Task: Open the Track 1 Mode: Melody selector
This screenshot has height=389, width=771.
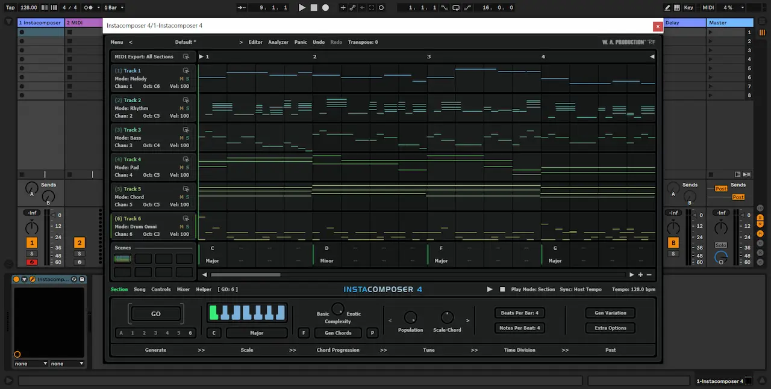Action: click(x=131, y=79)
